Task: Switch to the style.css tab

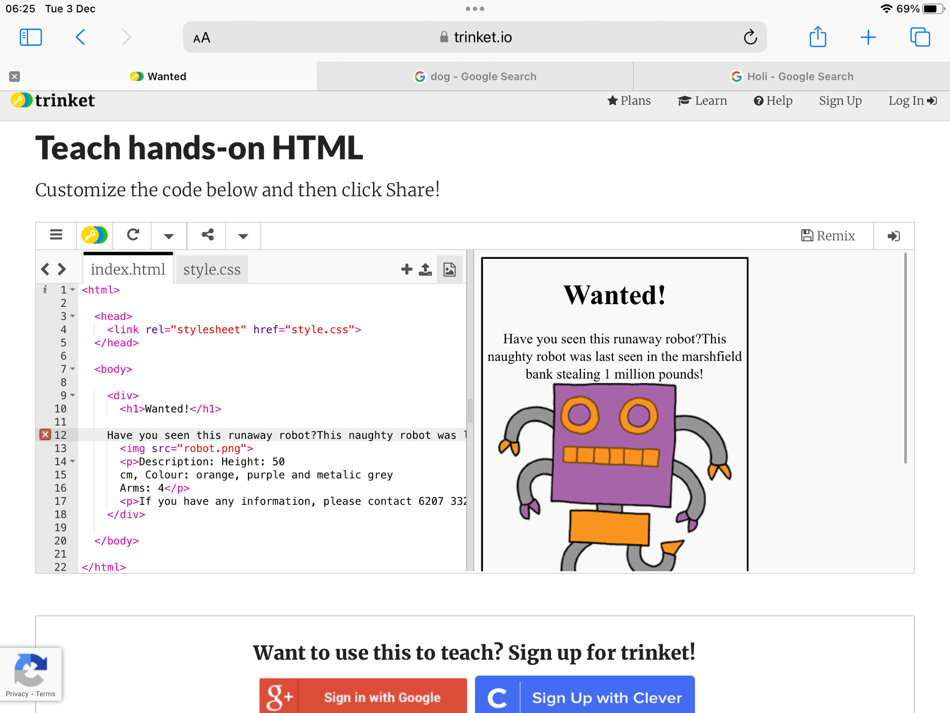Action: point(212,269)
